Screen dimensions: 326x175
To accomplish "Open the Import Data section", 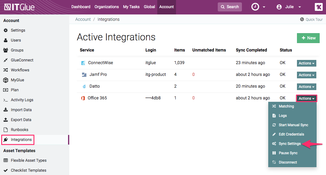I will pos(21,110).
